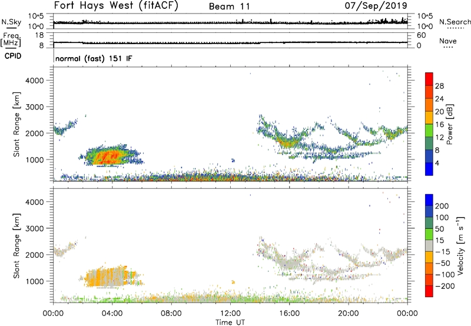Screen dimensions: 471x326
Task: Click the plot title "Fort Hays West (fitACF)"
Action: point(115,6)
